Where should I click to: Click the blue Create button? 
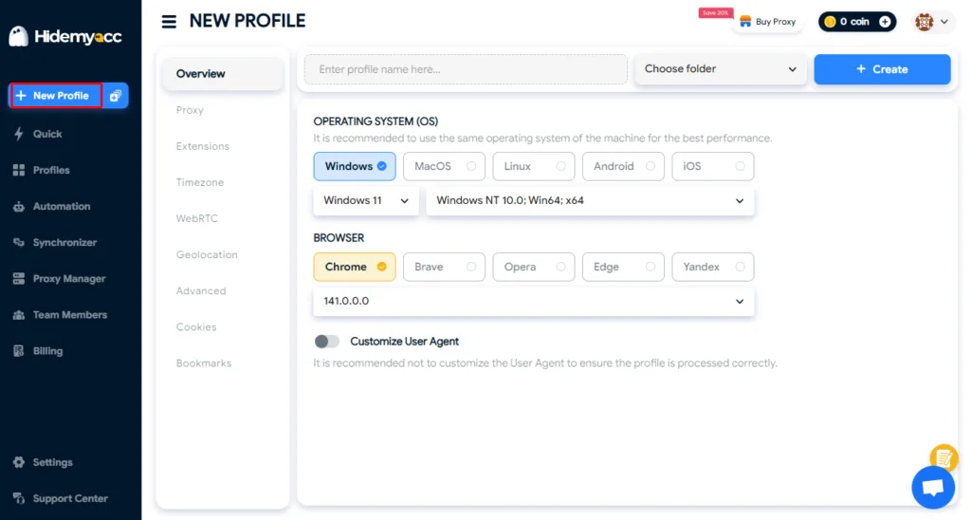click(x=882, y=69)
